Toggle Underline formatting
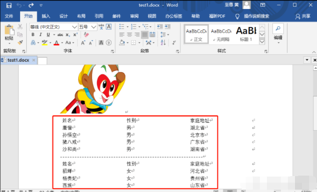The height and width of the screenshot is (192, 317). click(48, 35)
